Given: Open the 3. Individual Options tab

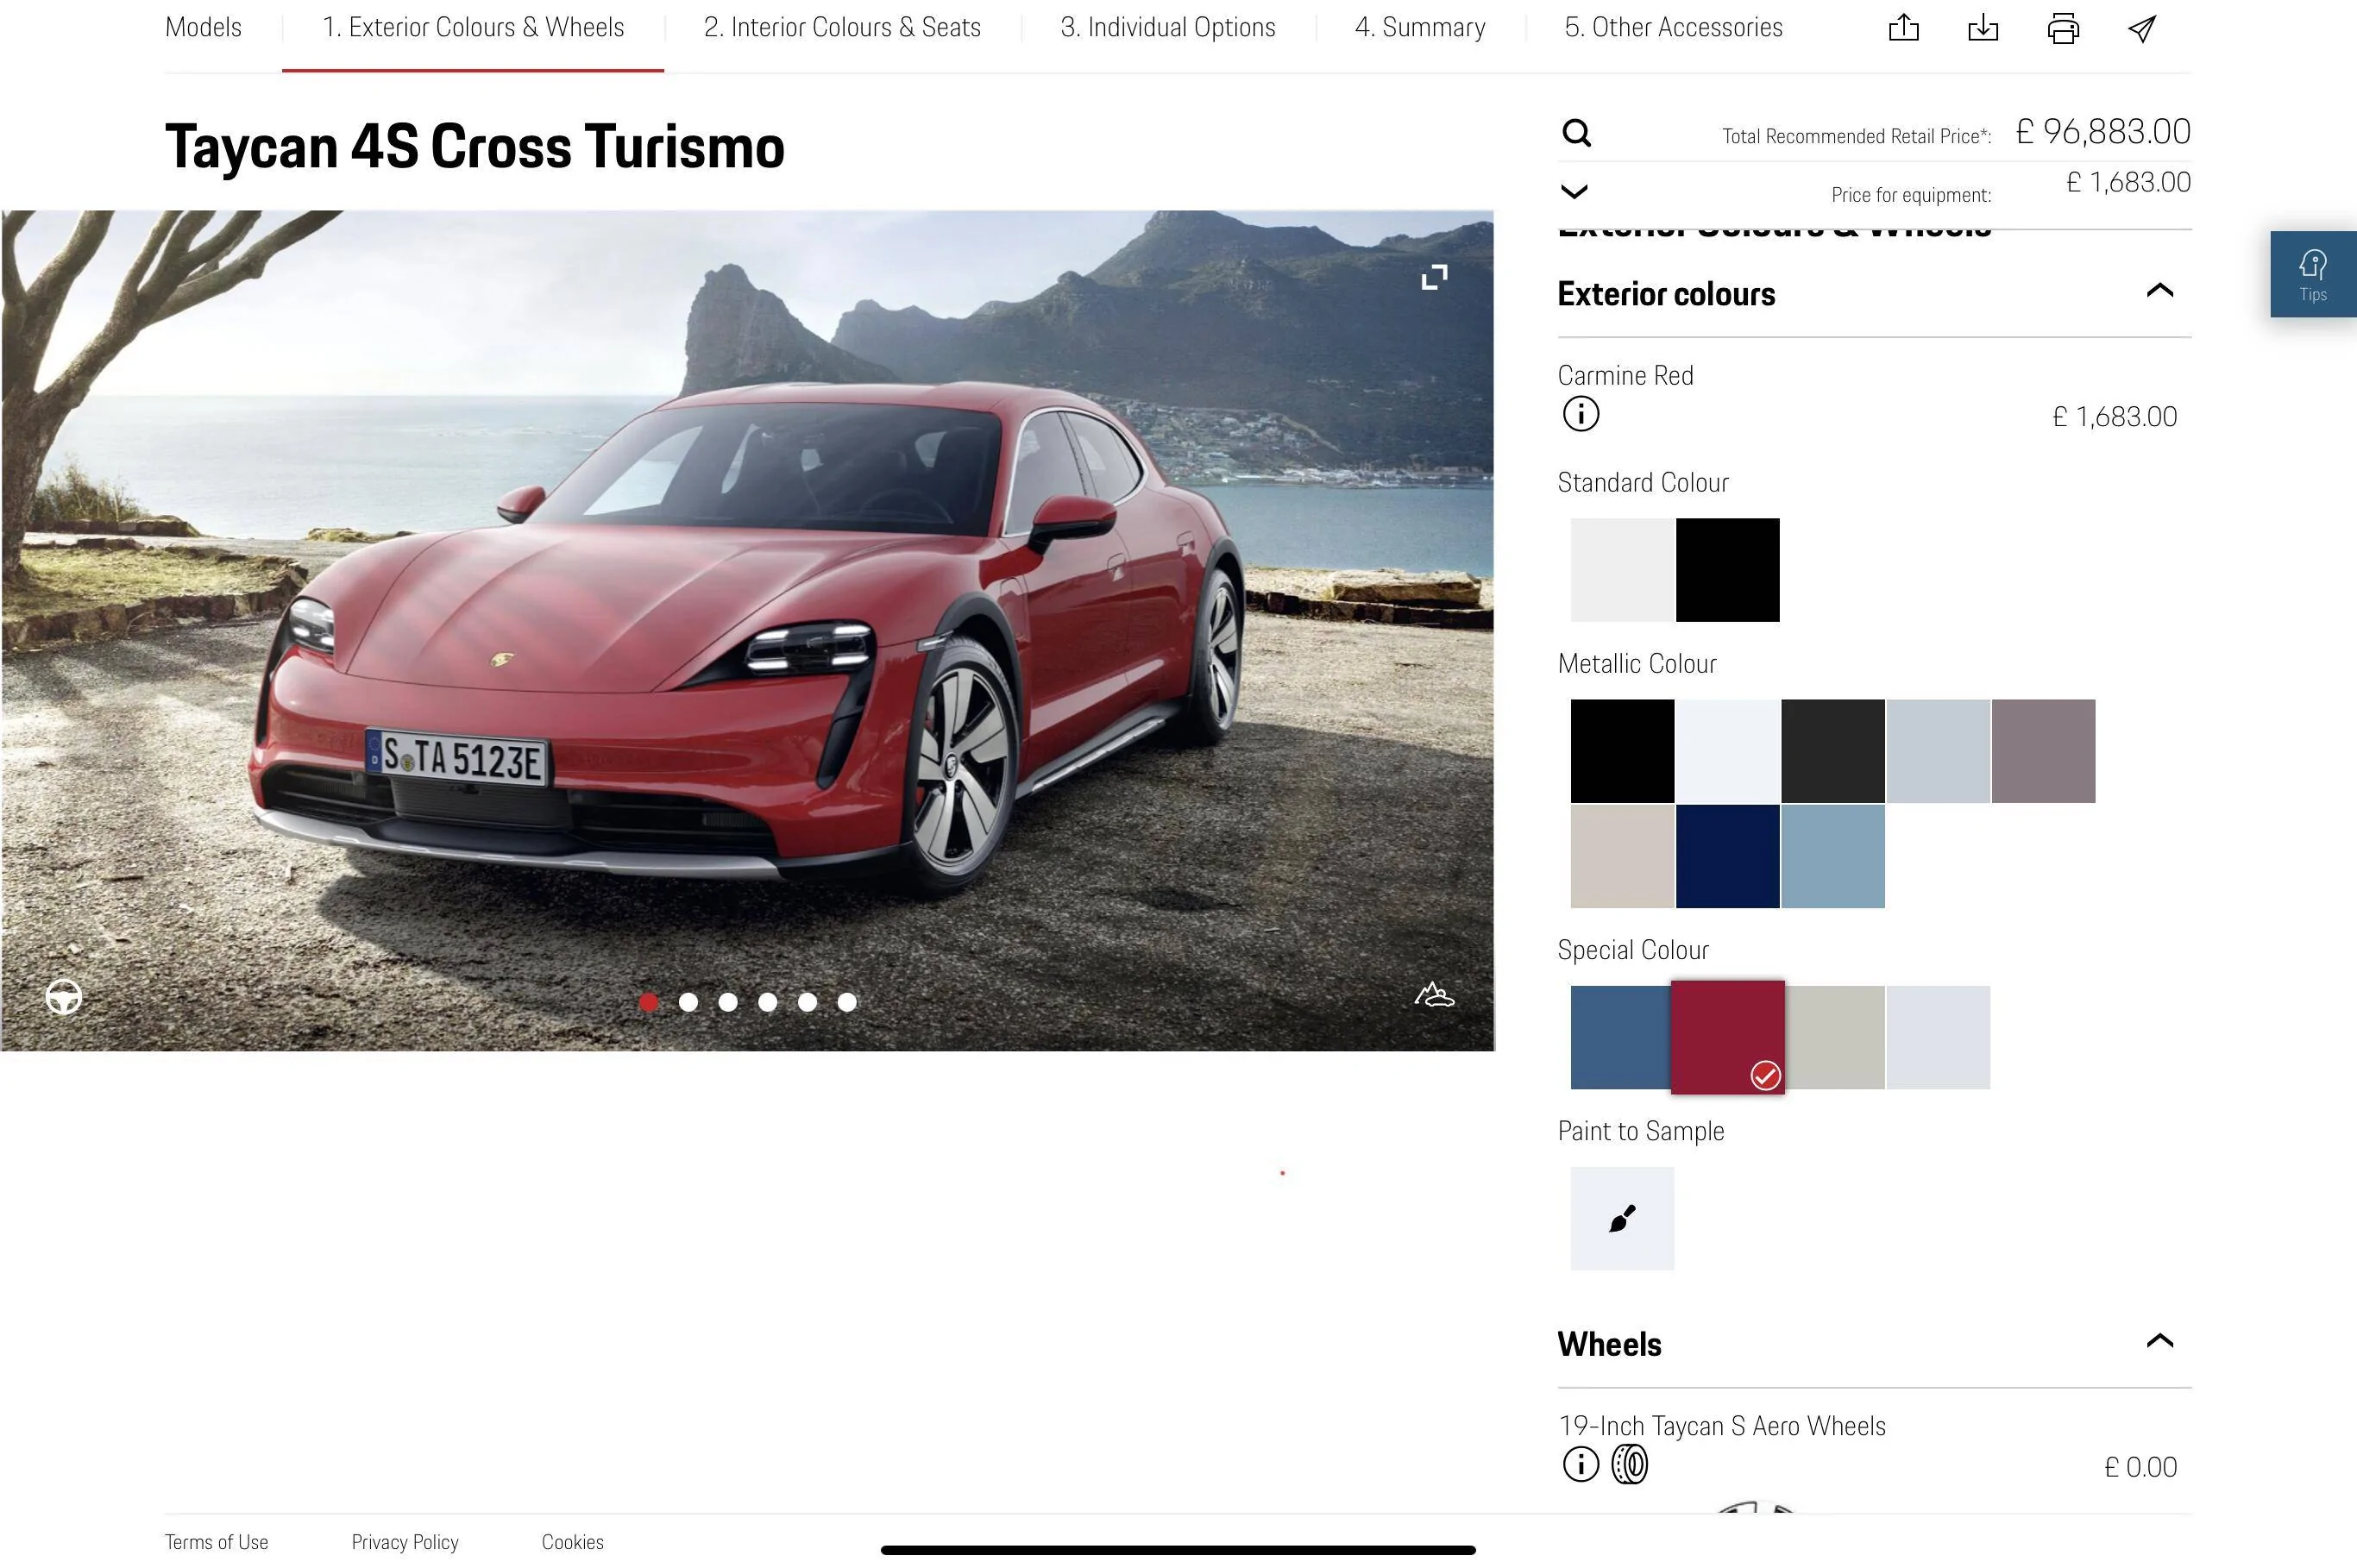Looking at the screenshot, I should [1168, 28].
